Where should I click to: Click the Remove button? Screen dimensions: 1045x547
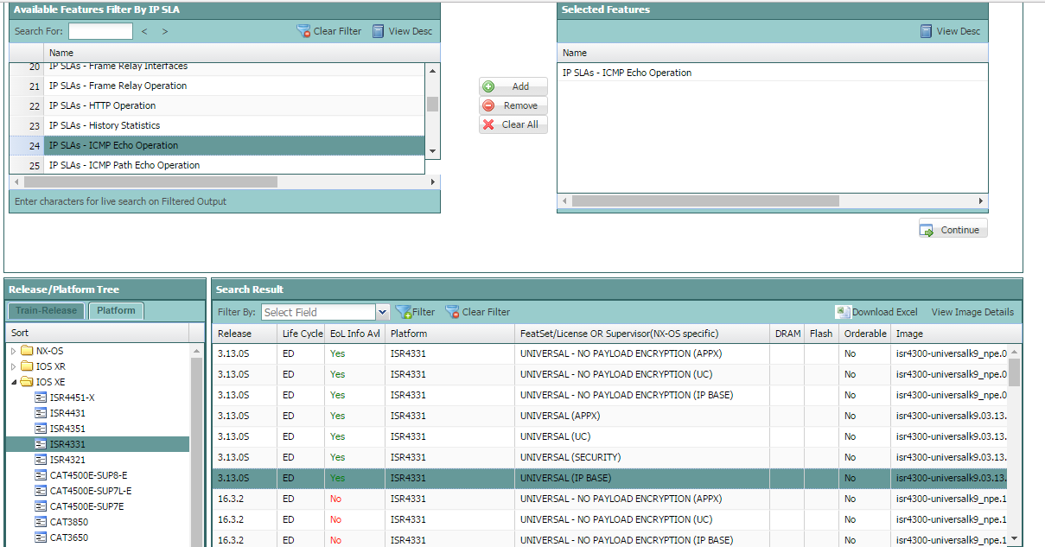[513, 105]
